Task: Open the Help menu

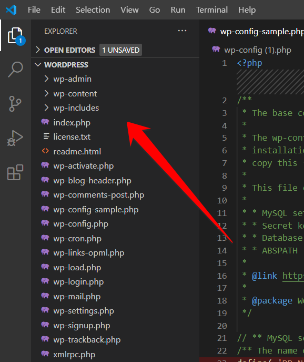Action: 247,10
